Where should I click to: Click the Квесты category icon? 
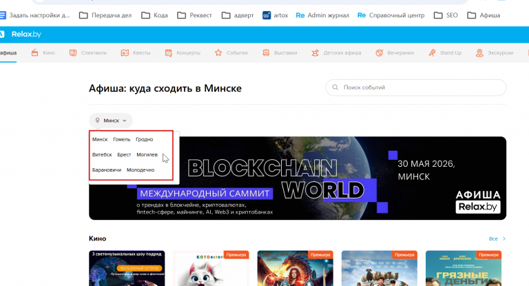pyautogui.click(x=125, y=52)
